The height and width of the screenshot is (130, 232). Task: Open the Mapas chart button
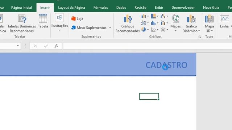[175, 23]
